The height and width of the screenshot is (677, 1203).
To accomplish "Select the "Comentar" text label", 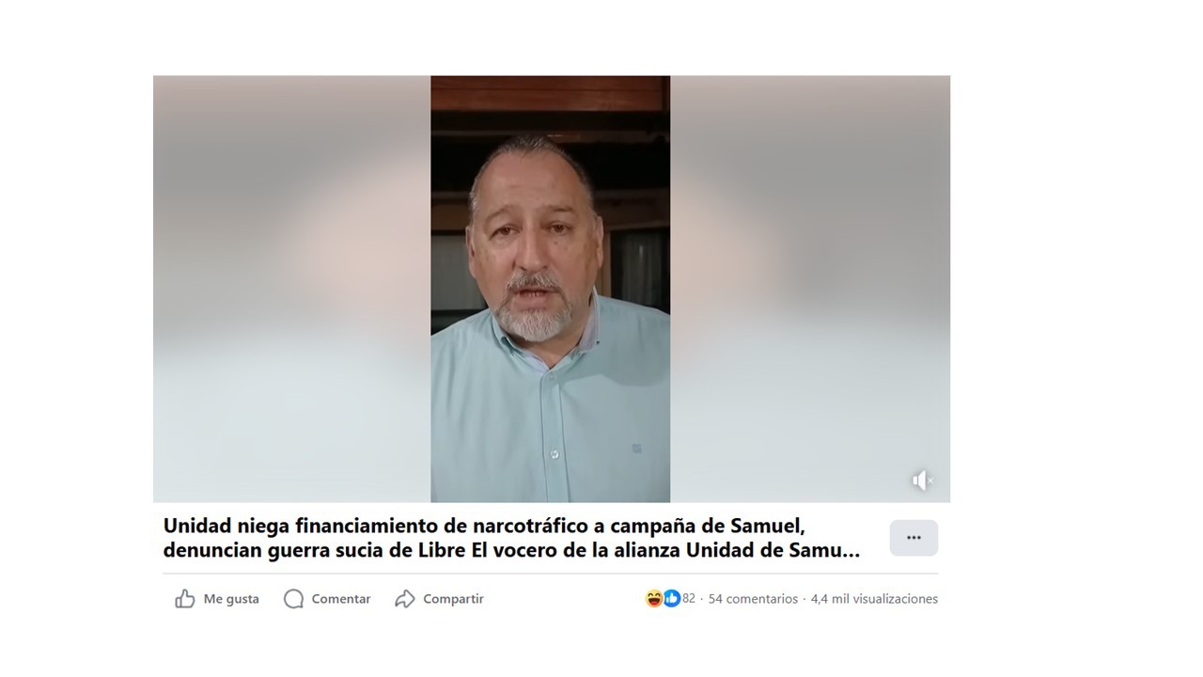I will pyautogui.click(x=341, y=599).
